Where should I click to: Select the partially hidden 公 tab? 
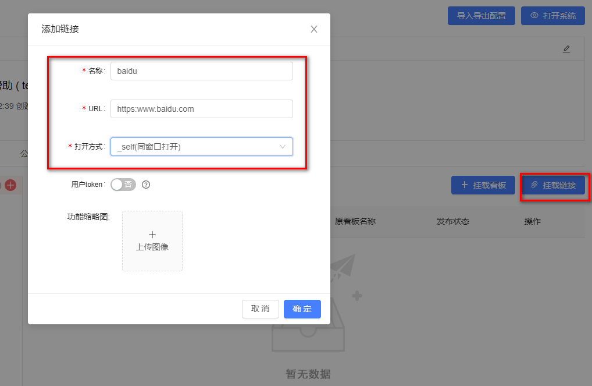24,154
